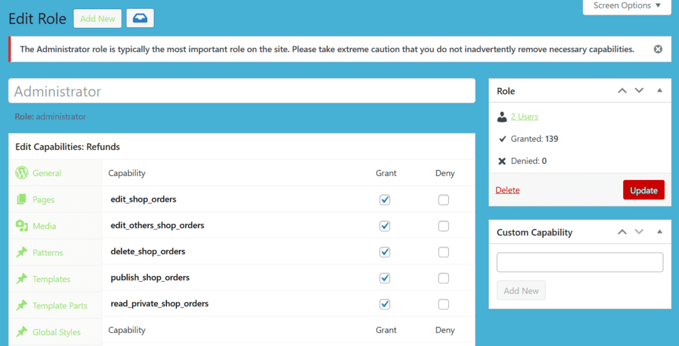The image size is (679, 346).
Task: Collapse the Custom Capability panel
Action: coord(659,232)
